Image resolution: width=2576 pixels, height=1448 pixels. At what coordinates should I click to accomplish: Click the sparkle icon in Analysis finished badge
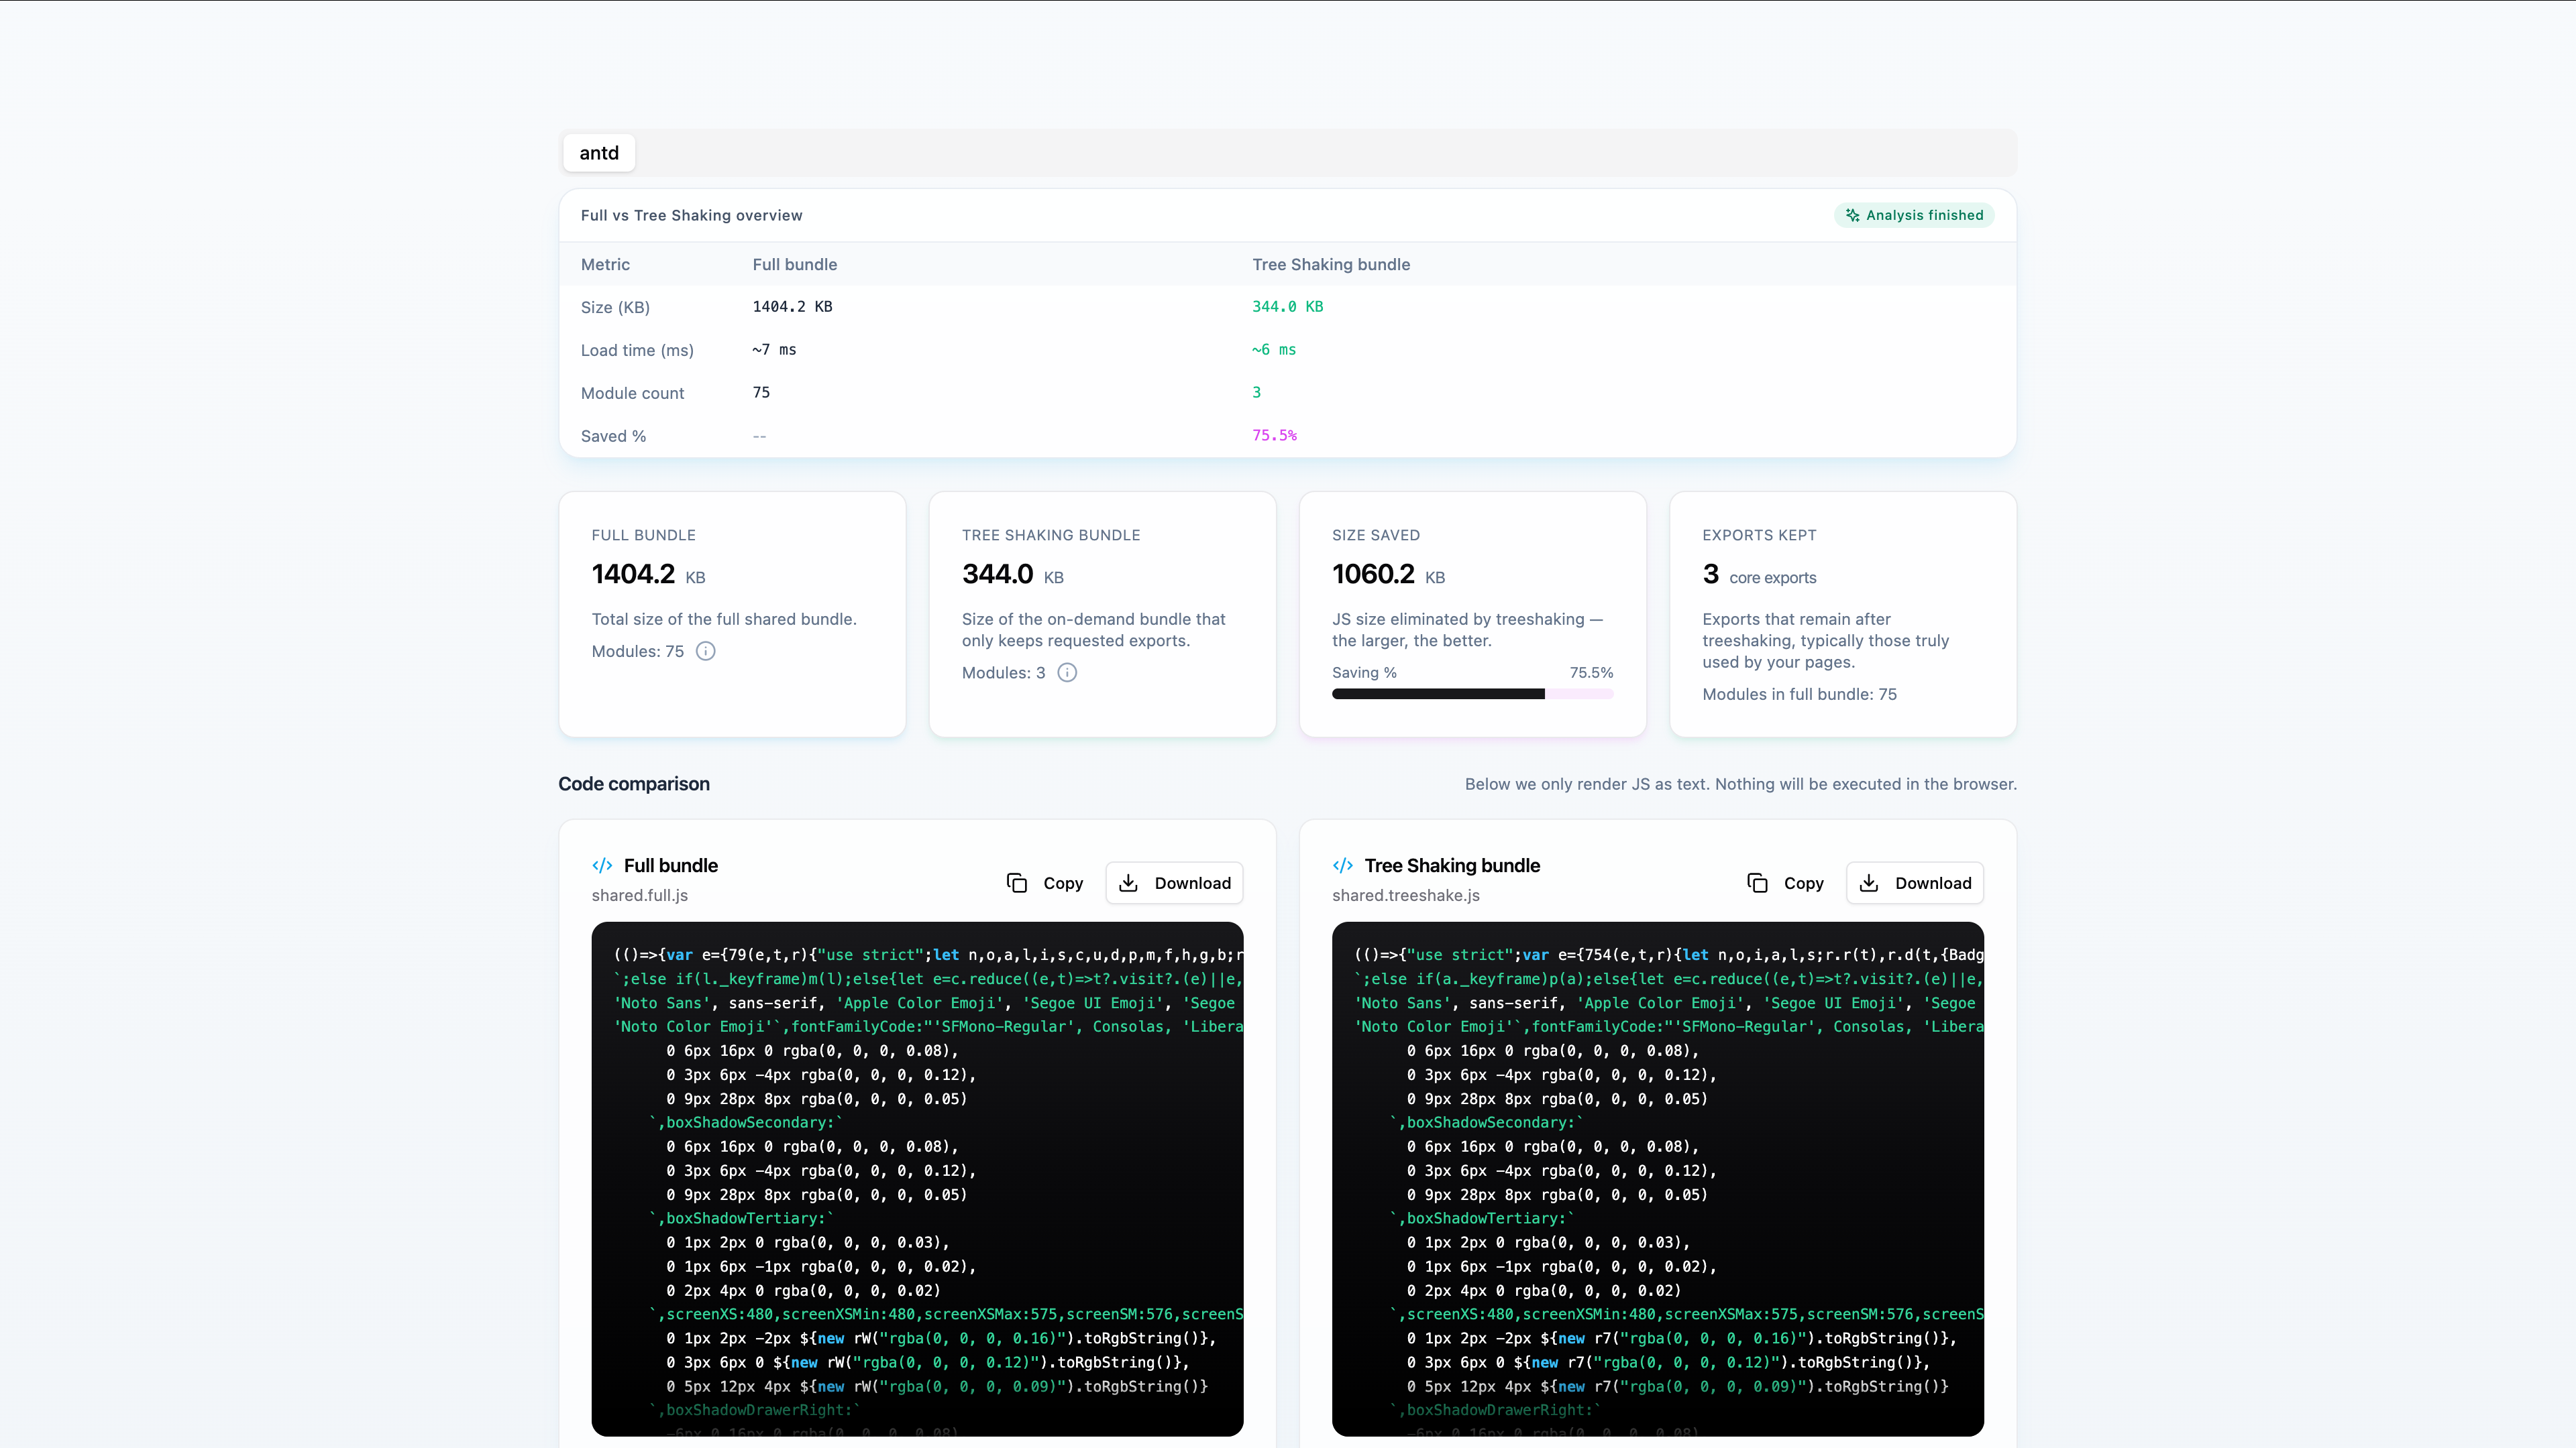1852,216
